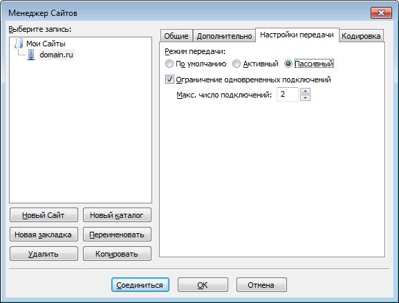399x303 pixels.
Task: Open the Дополнительно tab
Action: tap(224, 36)
